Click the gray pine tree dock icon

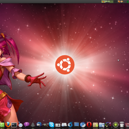33,125
